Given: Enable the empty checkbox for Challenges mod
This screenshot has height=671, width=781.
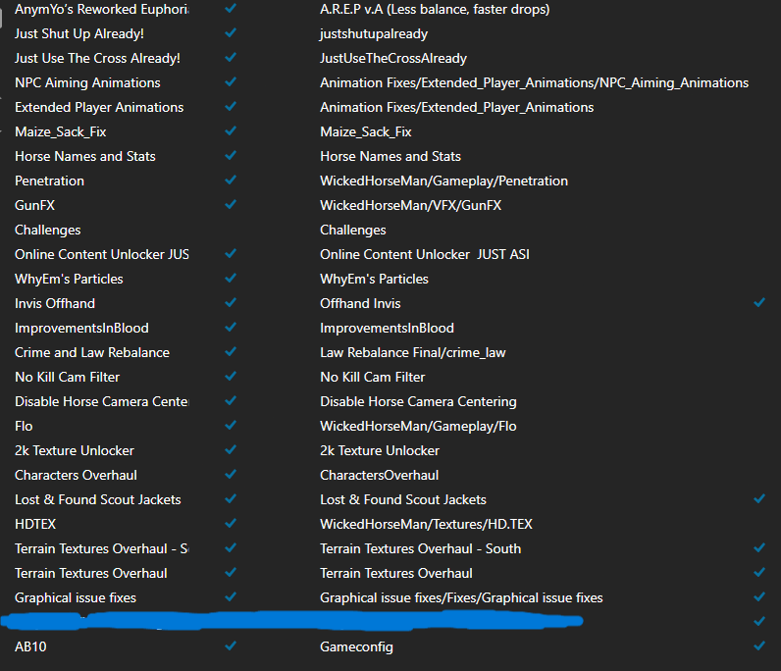Looking at the screenshot, I should pyautogui.click(x=231, y=230).
